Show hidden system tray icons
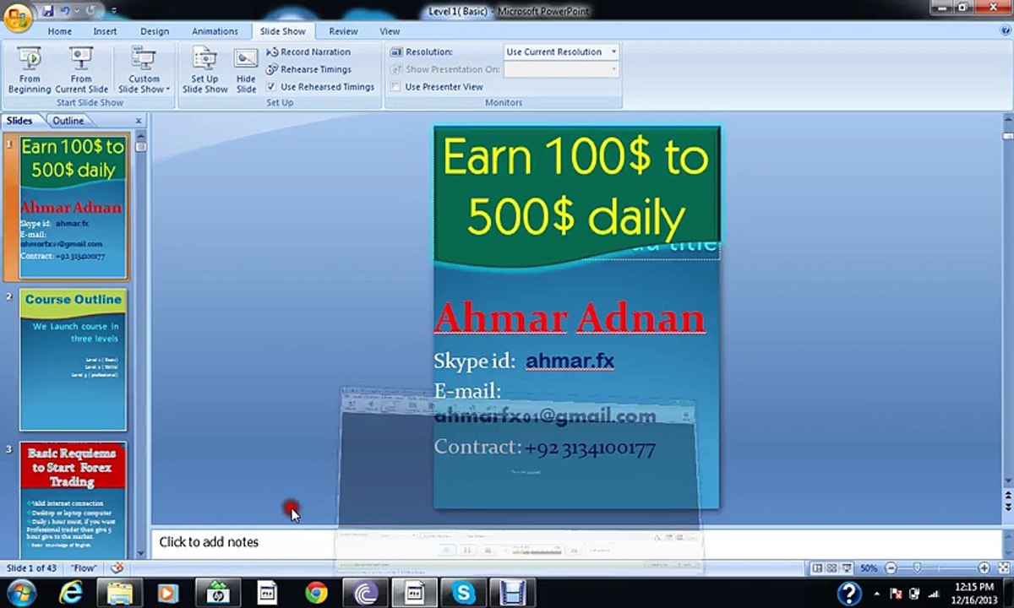The image size is (1014, 608). point(876,594)
